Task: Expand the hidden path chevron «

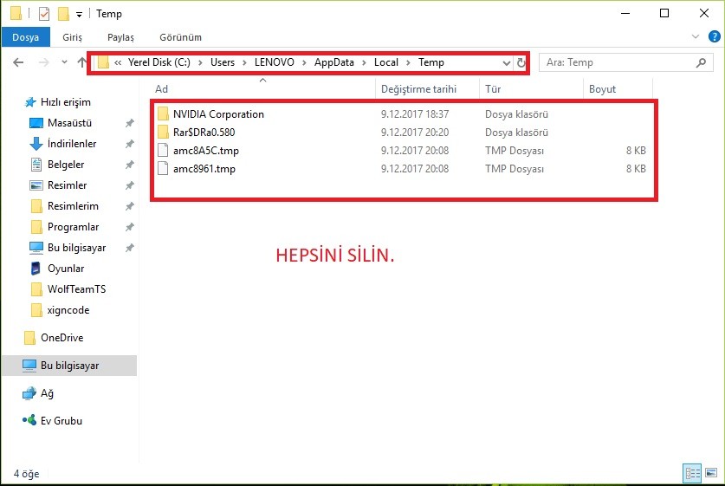Action: coord(118,63)
